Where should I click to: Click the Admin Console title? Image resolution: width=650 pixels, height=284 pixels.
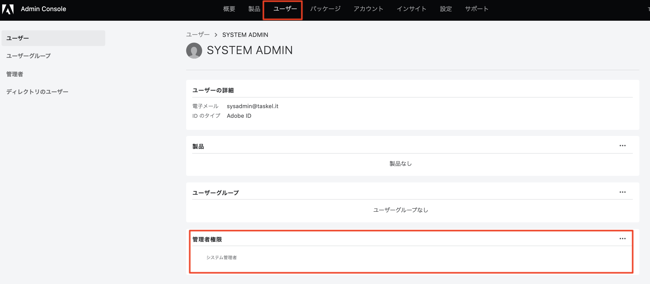pyautogui.click(x=43, y=9)
